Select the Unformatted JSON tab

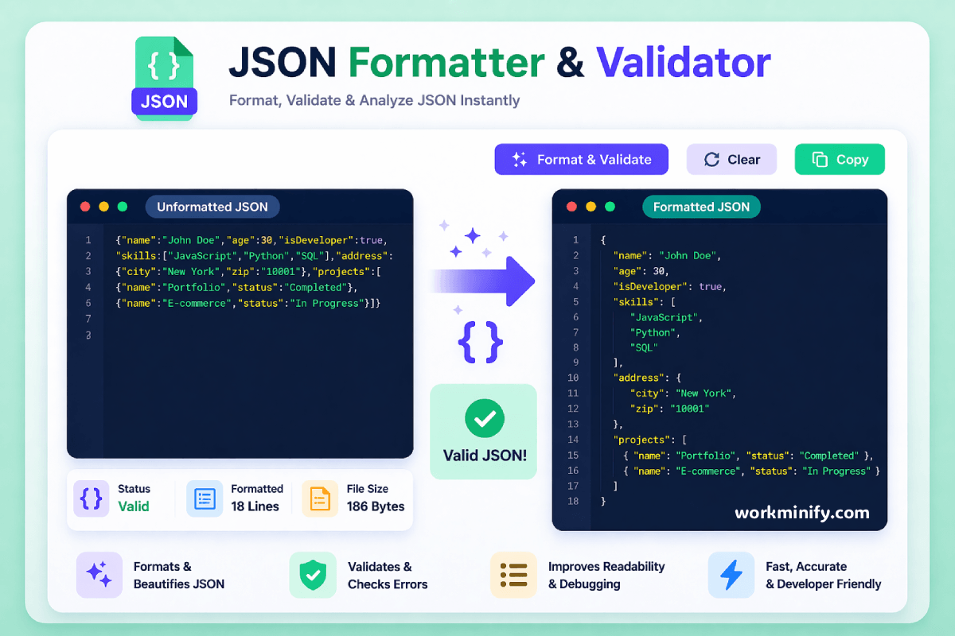tap(212, 206)
